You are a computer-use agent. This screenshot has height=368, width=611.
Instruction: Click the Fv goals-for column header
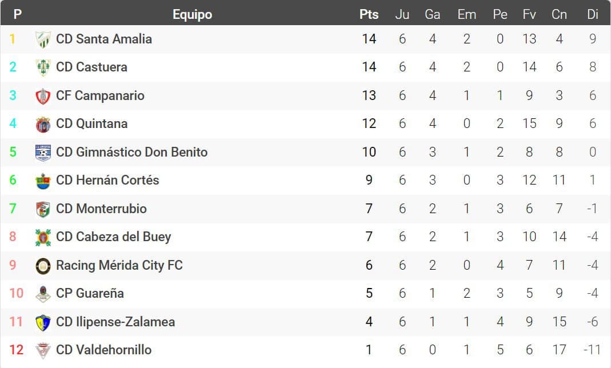pyautogui.click(x=529, y=14)
